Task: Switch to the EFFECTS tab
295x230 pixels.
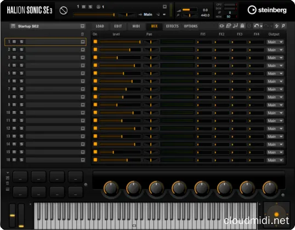Action: tap(172, 26)
